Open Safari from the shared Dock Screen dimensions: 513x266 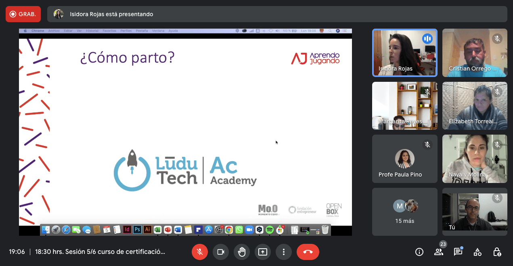[66, 230]
